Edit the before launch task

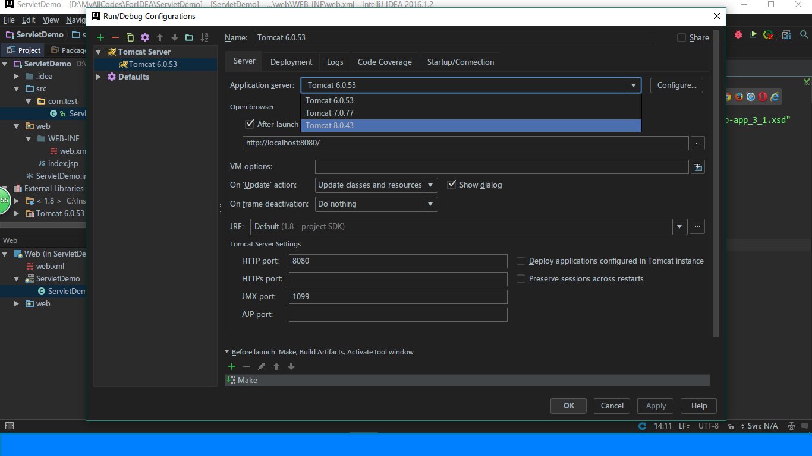(262, 366)
